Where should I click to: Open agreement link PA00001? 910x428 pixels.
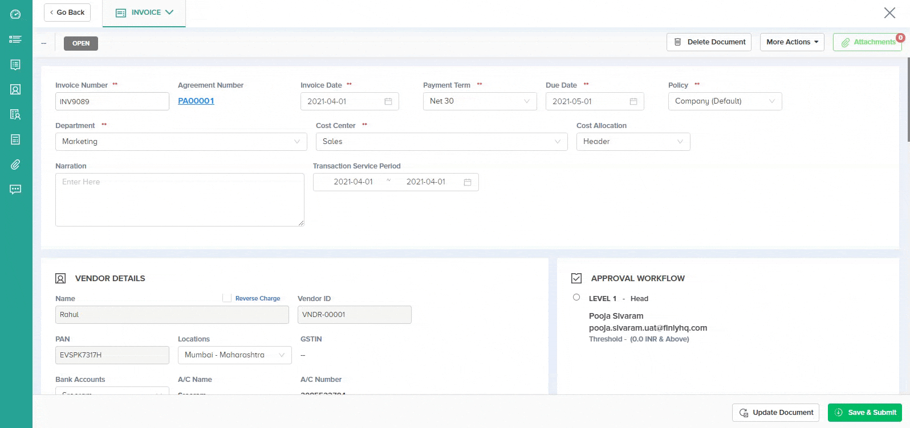click(x=196, y=101)
